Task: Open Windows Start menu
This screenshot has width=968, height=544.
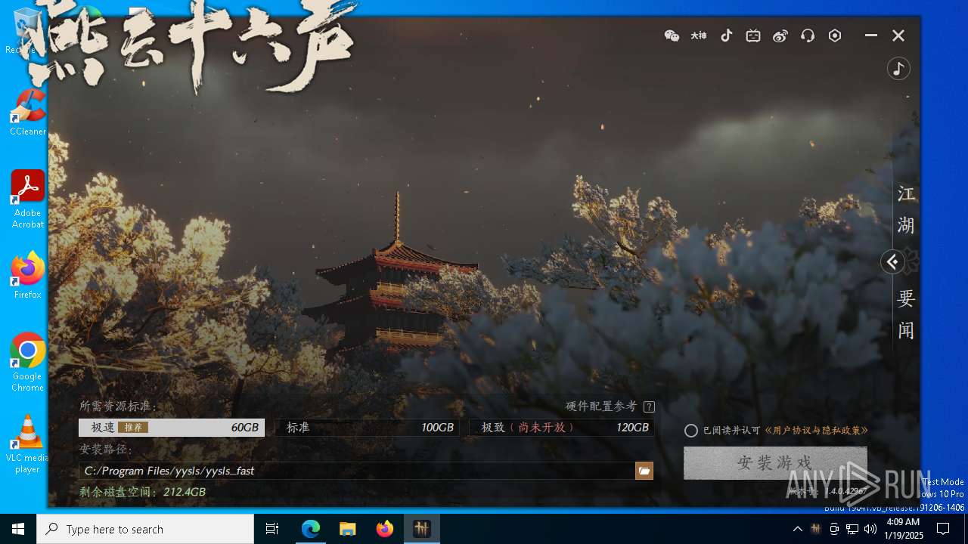Action: (18, 529)
